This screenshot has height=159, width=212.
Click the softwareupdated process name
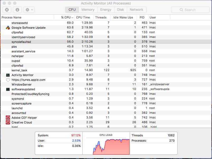click(x=23, y=89)
